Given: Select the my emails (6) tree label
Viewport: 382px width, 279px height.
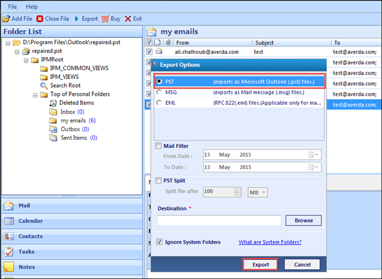Looking at the screenshot, I should [78, 121].
